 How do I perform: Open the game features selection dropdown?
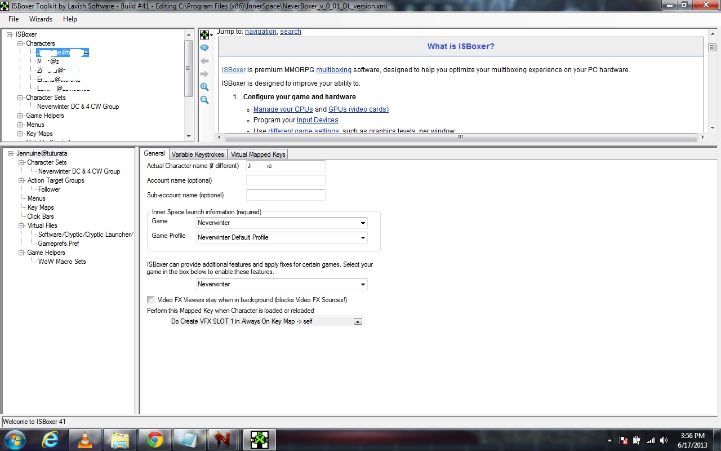pos(363,285)
